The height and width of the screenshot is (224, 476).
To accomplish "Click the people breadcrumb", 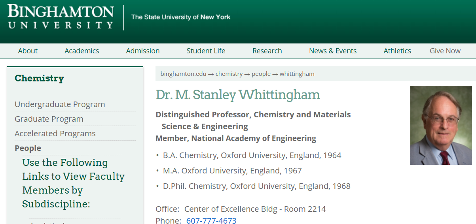I will 261,74.
